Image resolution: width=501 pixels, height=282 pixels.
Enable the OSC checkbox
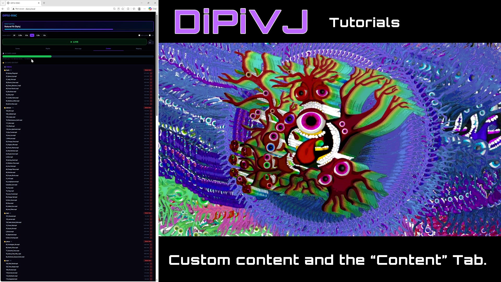click(150, 35)
